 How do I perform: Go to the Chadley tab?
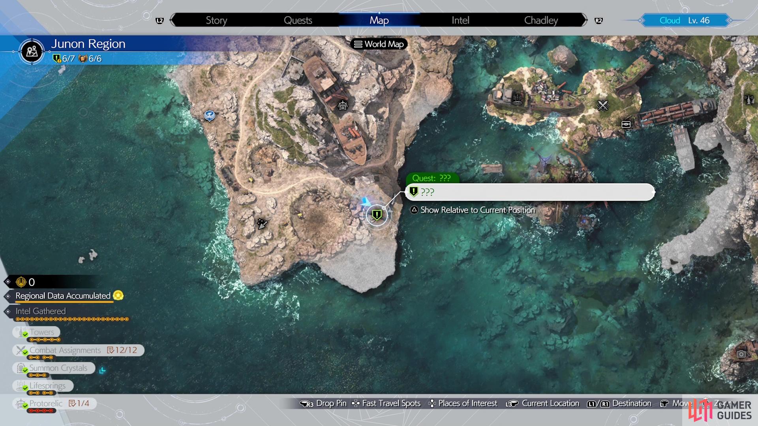[x=541, y=20]
